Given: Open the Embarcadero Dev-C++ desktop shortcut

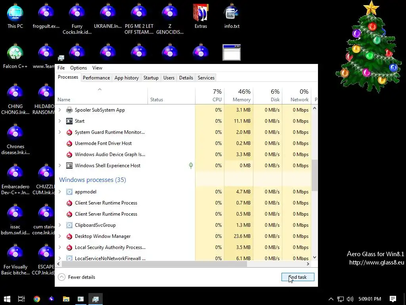Looking at the screenshot, I should tap(15, 179).
